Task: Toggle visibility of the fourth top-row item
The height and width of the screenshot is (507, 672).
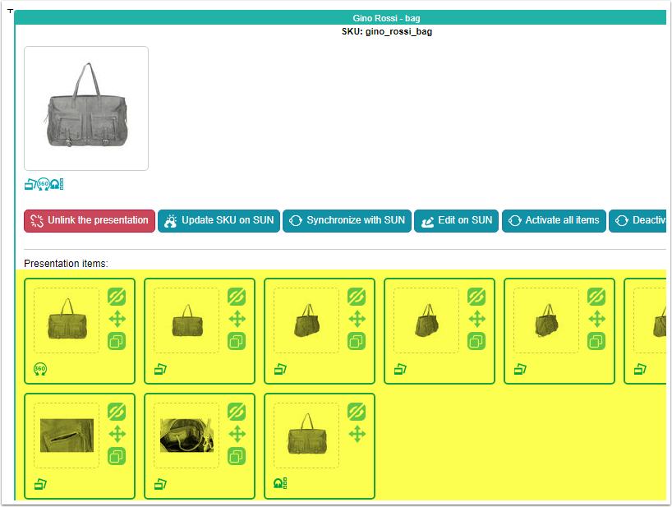Action: 476,297
